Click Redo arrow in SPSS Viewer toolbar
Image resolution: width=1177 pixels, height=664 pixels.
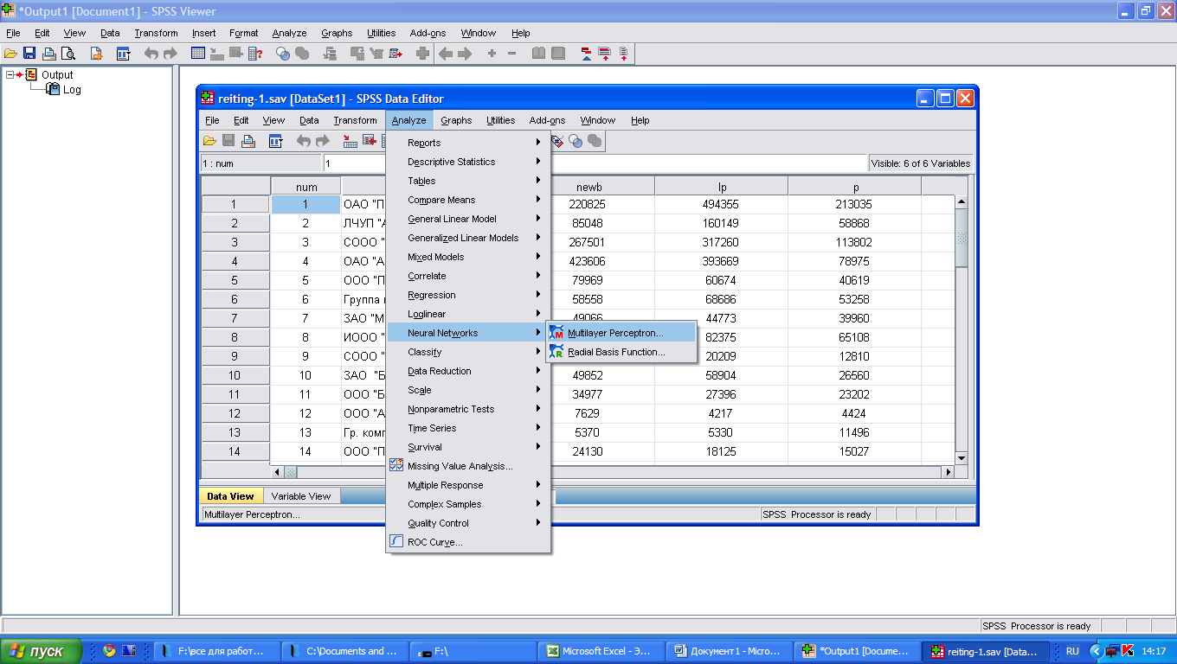click(x=170, y=54)
